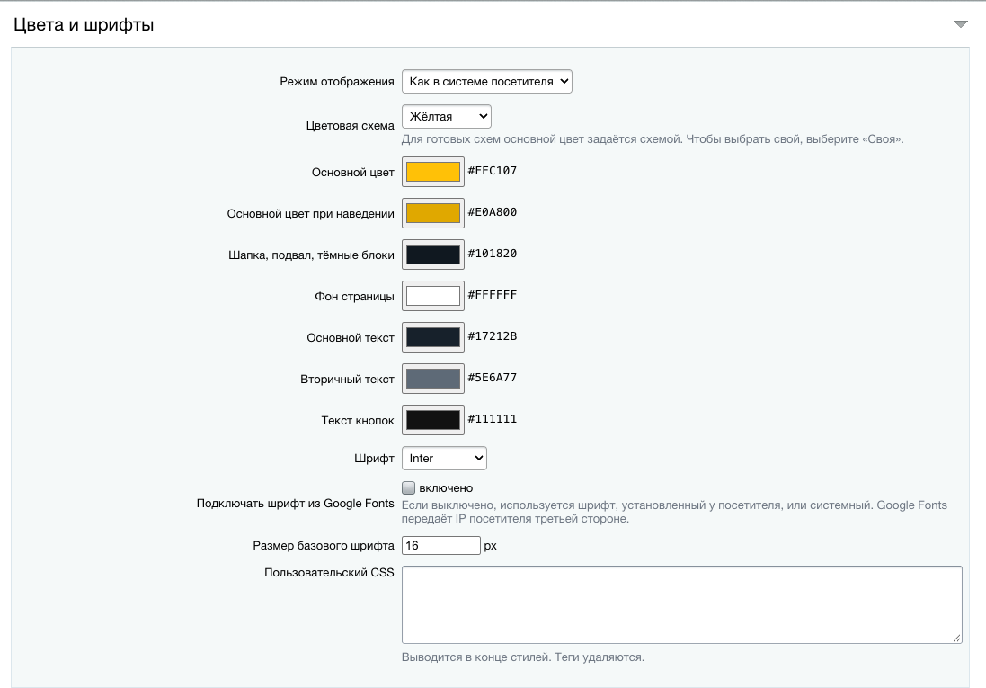Change the Фон страницы color swatch
Screen dimensions: 986x688
click(x=432, y=296)
